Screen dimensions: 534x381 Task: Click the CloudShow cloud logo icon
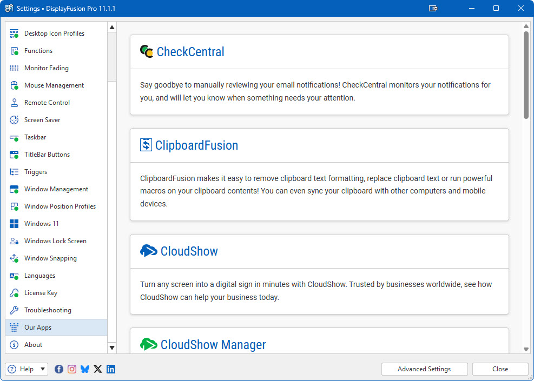148,251
